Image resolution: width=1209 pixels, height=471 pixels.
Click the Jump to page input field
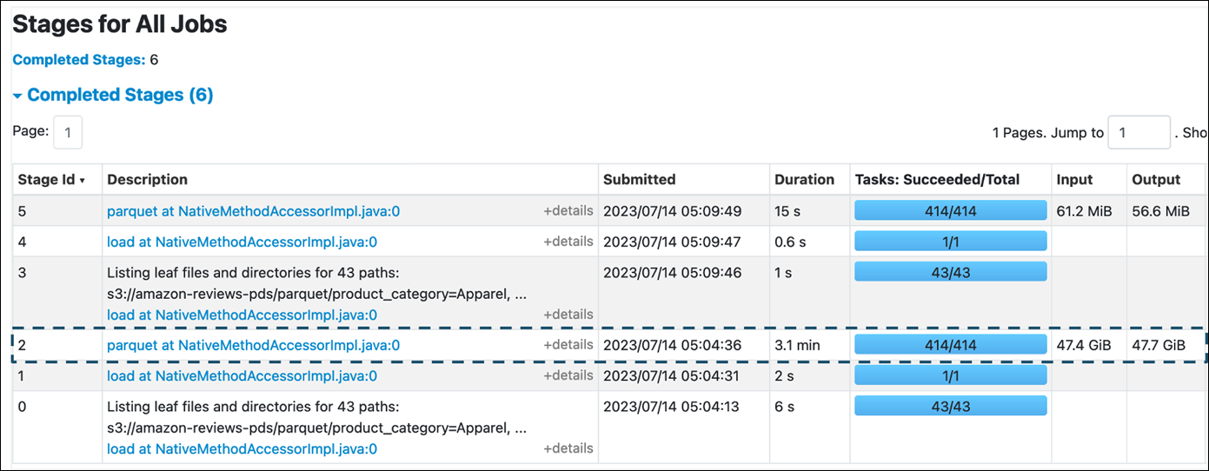1138,133
